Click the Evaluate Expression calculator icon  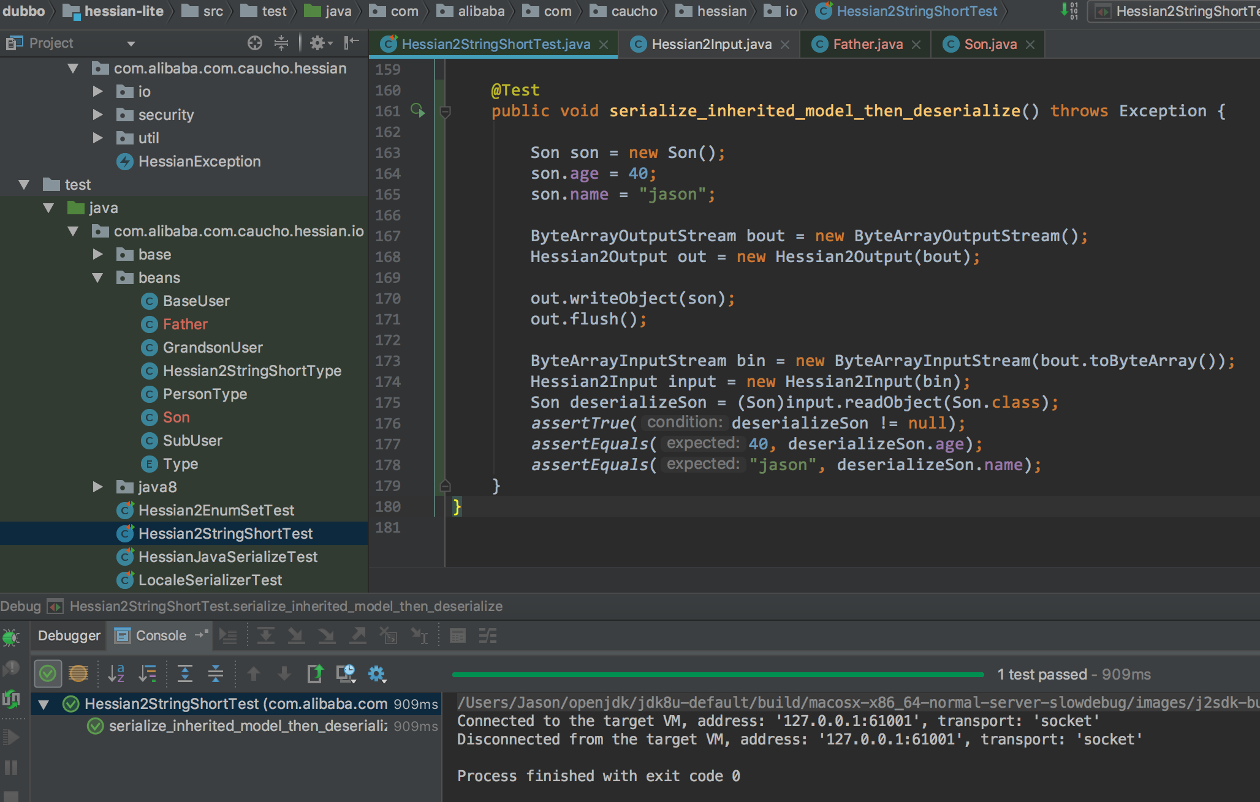click(x=458, y=637)
